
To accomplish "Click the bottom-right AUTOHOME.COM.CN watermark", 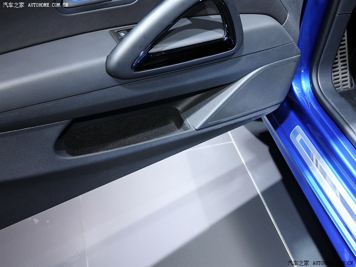I will tap(332, 263).
